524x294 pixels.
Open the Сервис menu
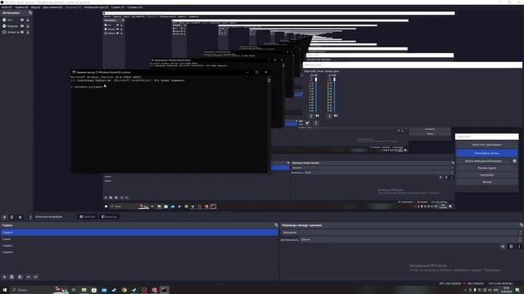(x=118, y=7)
